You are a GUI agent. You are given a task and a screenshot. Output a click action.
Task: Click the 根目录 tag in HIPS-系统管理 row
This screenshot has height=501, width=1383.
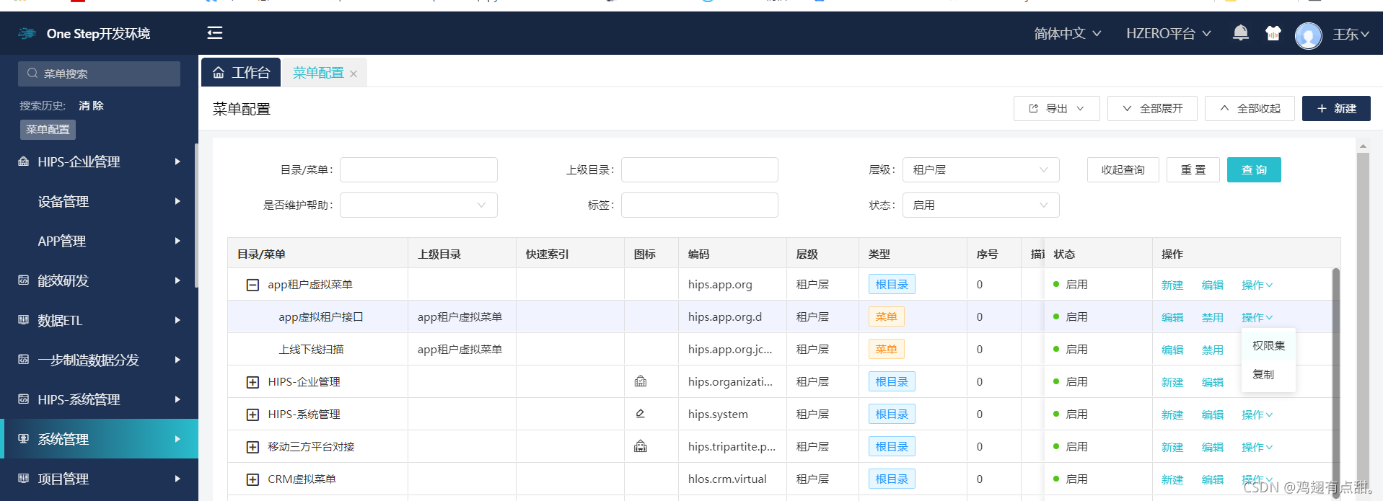tap(892, 414)
